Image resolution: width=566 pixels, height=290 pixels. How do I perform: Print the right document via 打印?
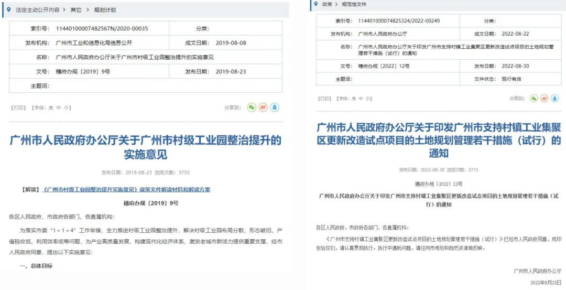coord(324,99)
